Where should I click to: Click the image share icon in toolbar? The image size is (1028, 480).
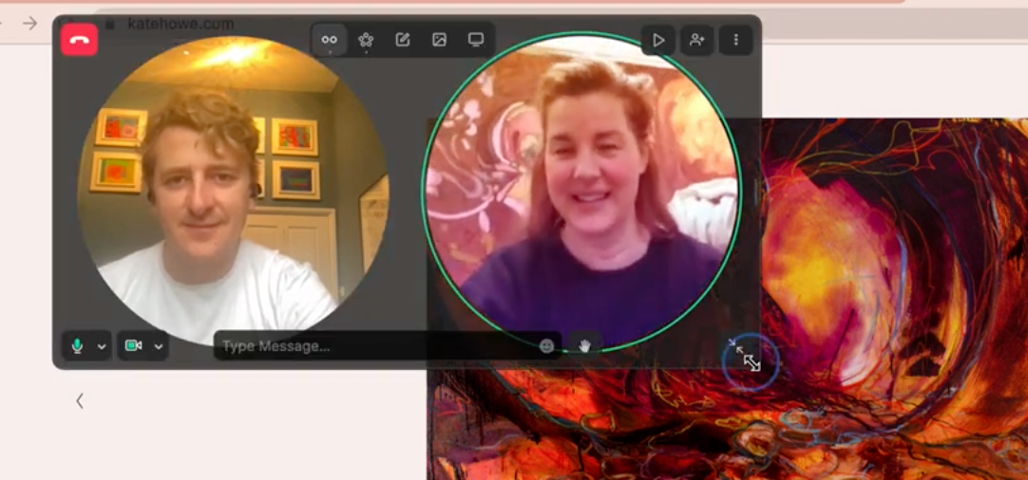[x=439, y=40]
